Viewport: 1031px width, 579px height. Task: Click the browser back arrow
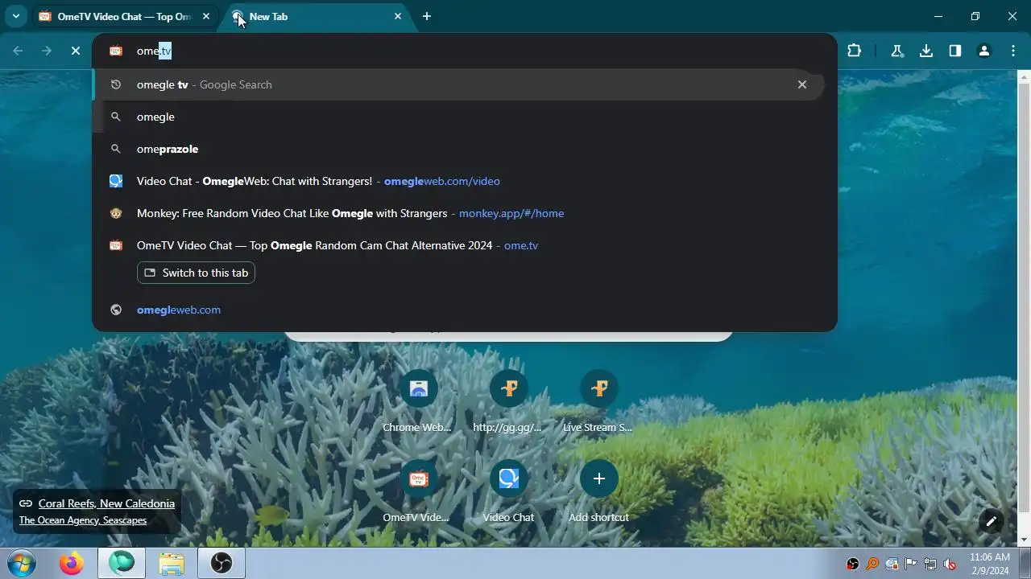tap(18, 51)
